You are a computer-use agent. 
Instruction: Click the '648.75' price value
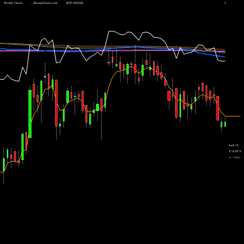point(234,145)
